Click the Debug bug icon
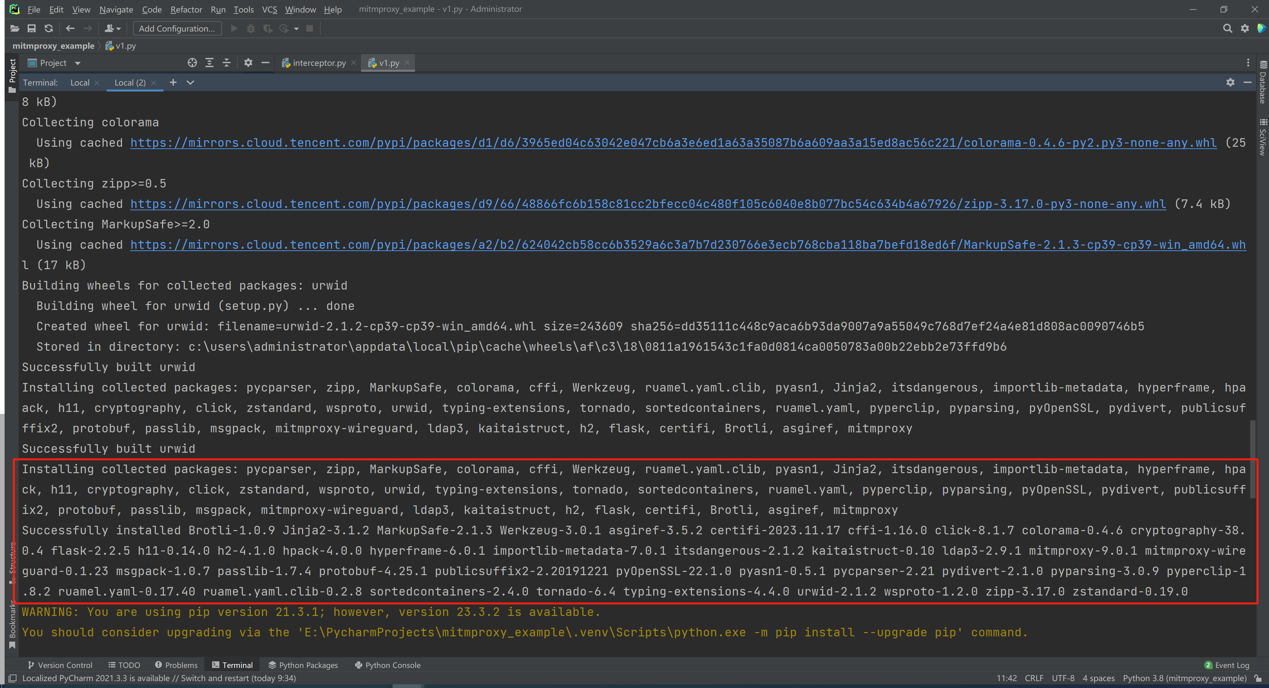 tap(251, 29)
